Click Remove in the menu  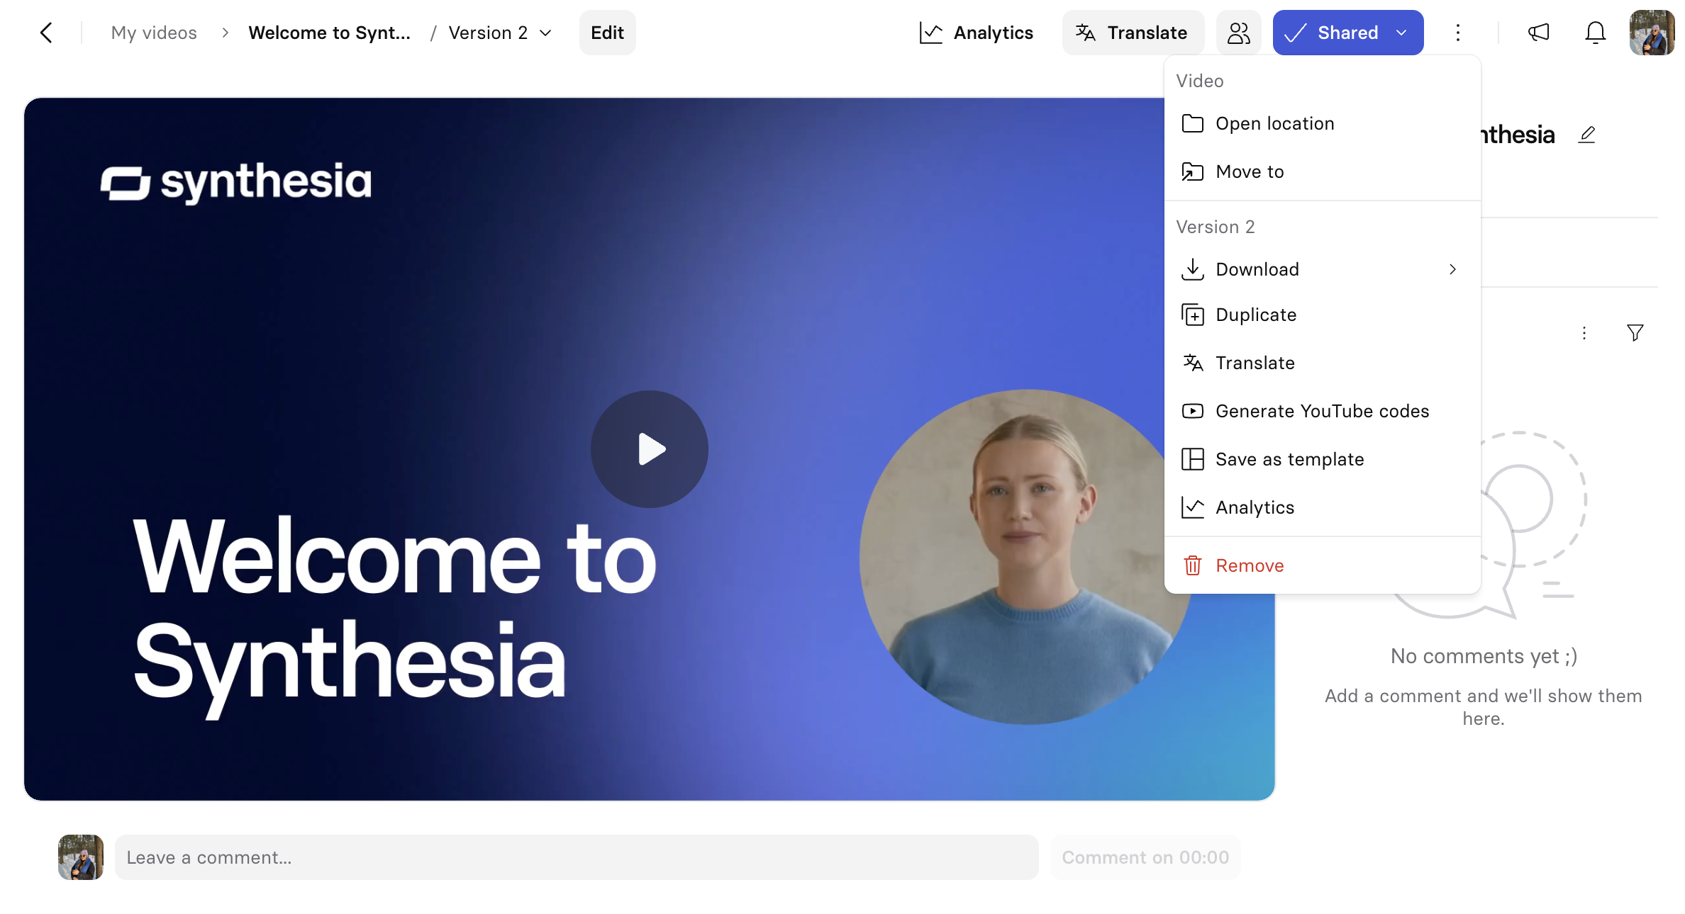pos(1250,565)
